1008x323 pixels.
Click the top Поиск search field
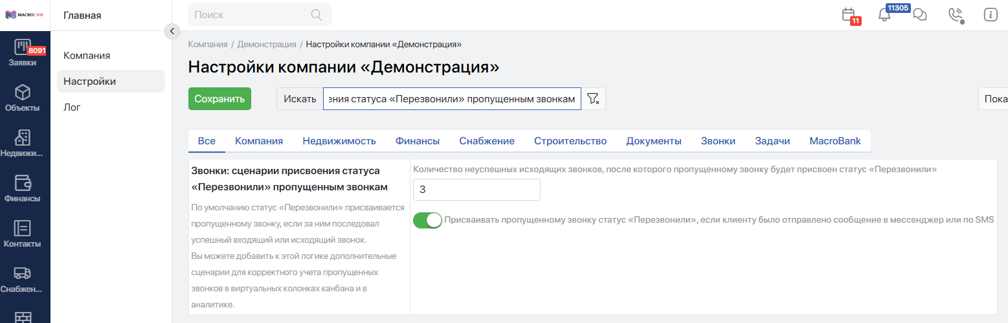tap(260, 14)
